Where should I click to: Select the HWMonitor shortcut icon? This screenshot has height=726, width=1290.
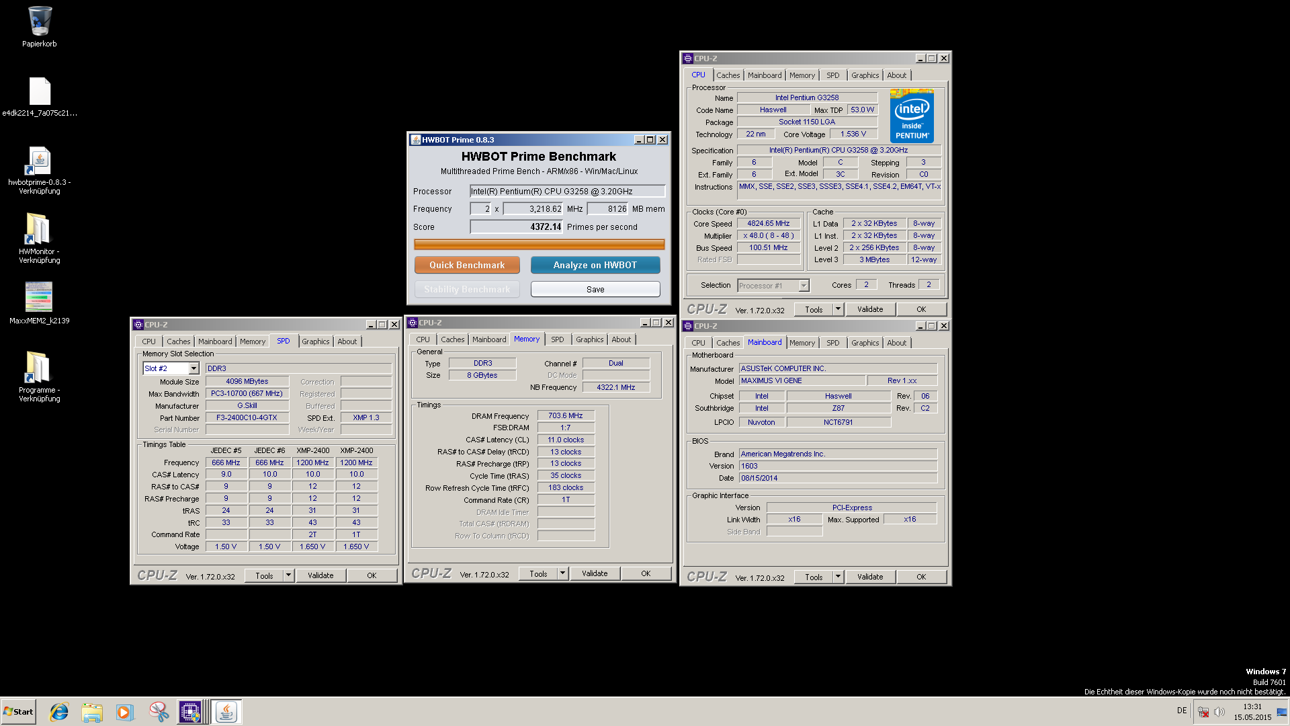(x=40, y=238)
